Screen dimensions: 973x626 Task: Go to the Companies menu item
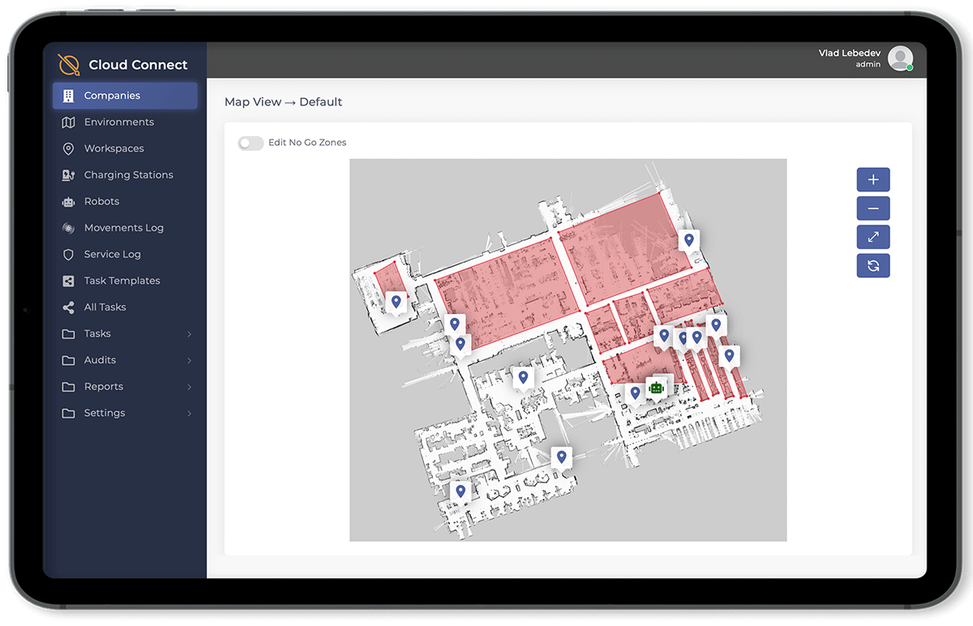(125, 96)
